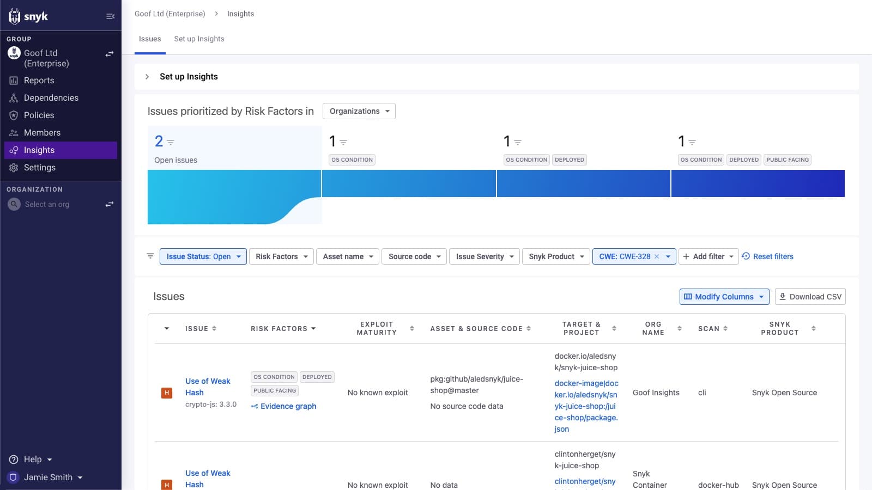
Task: Switch to the Issues tab
Action: pos(150,39)
